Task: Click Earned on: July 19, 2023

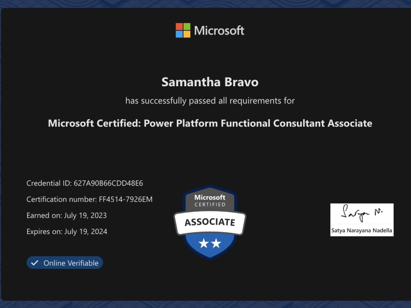Action: coord(67,215)
